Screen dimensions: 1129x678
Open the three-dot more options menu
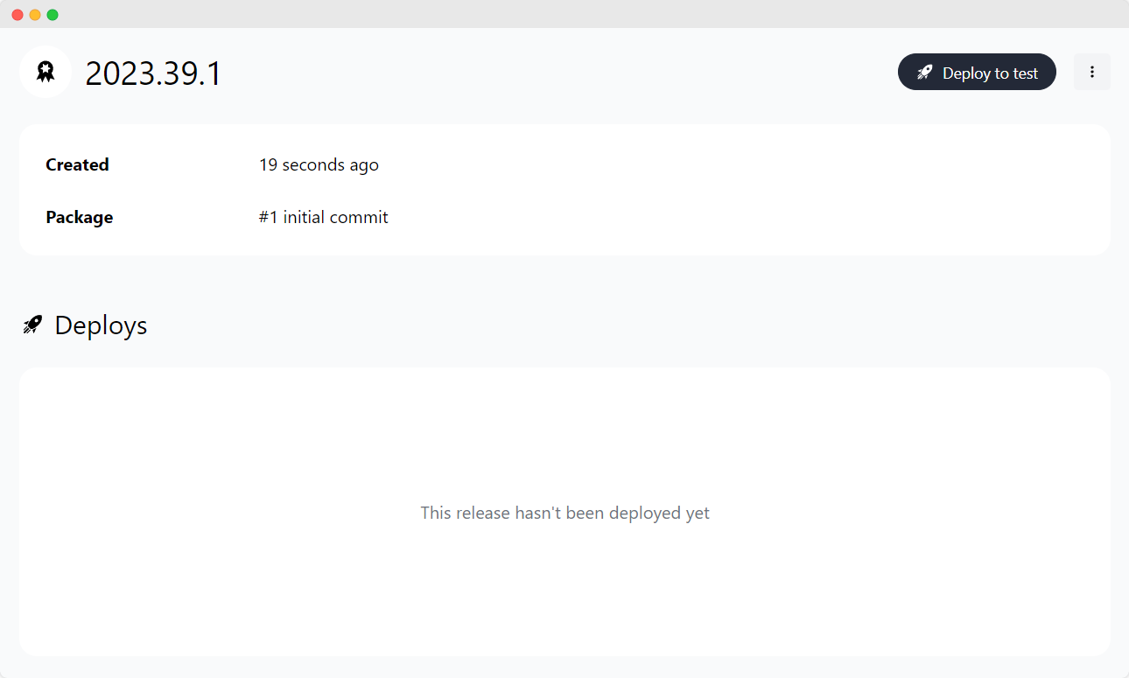[1091, 72]
